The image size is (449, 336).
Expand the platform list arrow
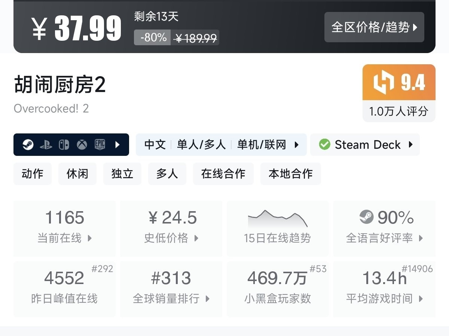click(x=117, y=145)
